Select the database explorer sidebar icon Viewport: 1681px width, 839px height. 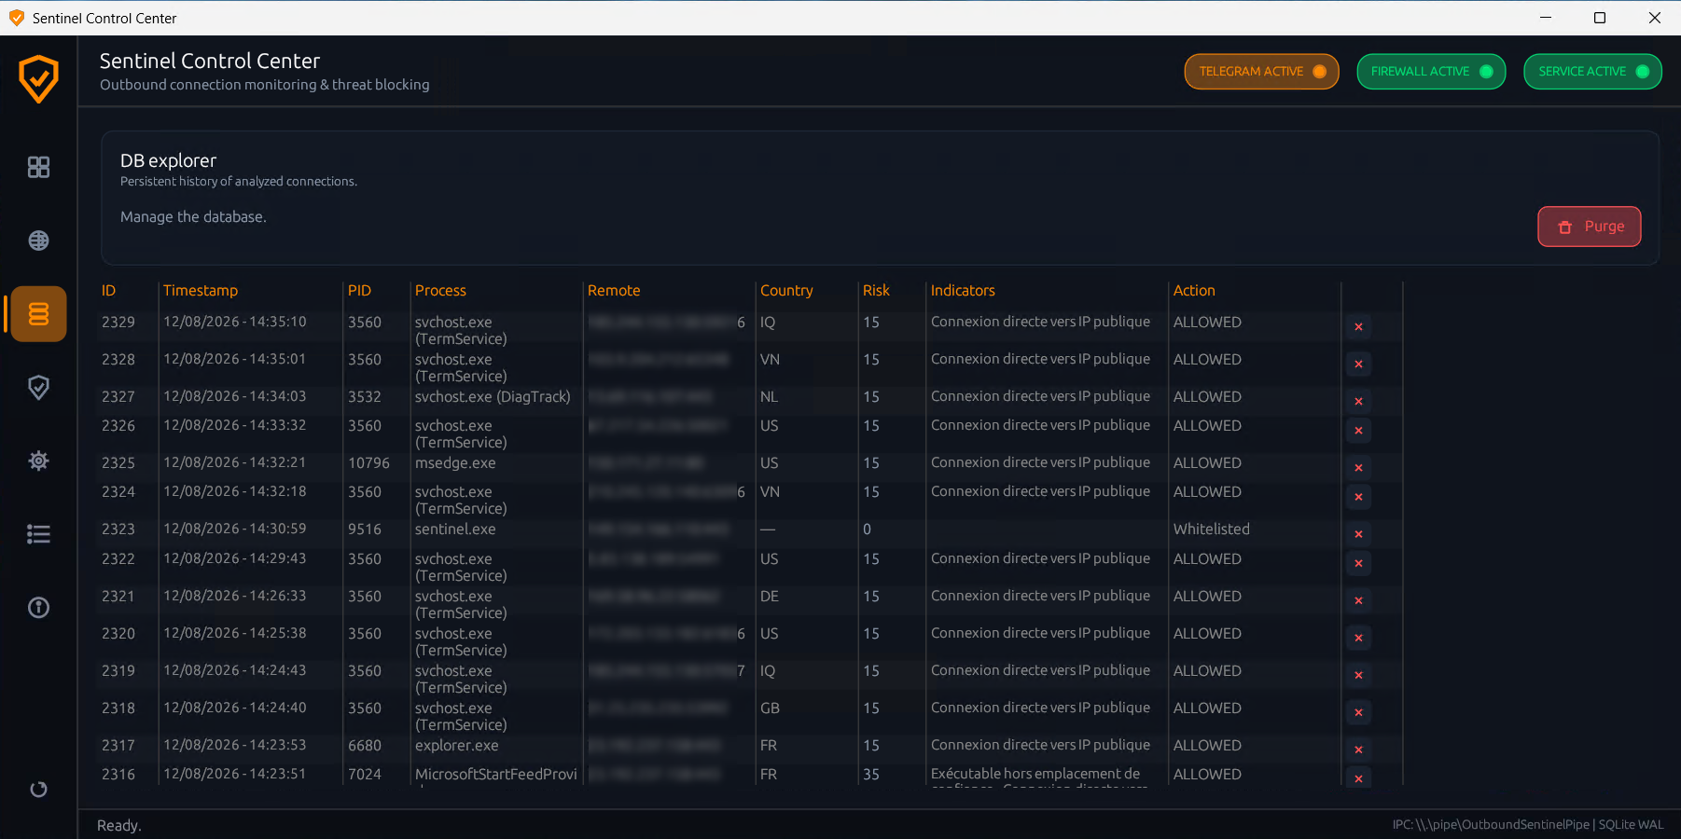(x=38, y=314)
